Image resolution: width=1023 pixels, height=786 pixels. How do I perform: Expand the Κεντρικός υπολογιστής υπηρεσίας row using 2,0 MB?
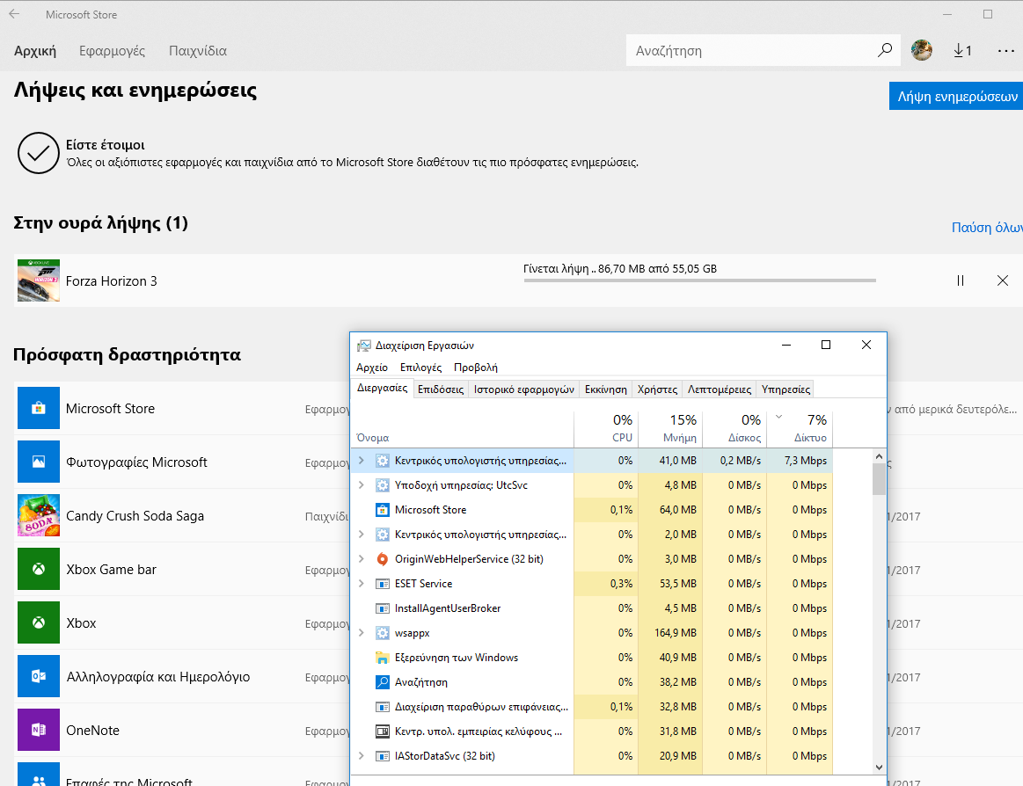(362, 535)
